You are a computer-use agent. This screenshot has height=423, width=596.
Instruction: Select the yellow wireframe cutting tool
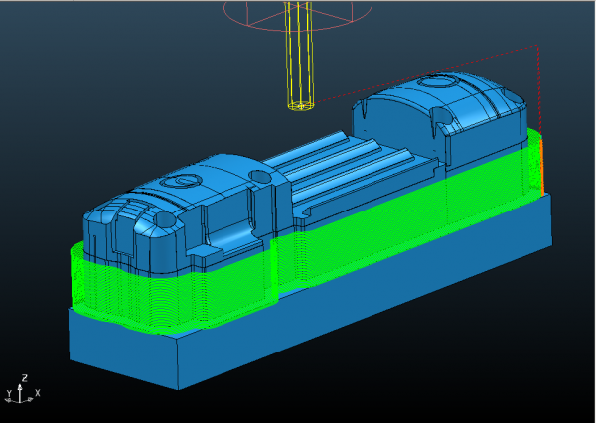pyautogui.click(x=300, y=57)
